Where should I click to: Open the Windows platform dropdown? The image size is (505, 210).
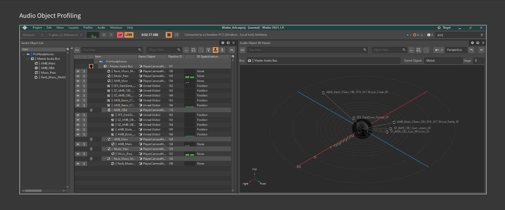tap(33, 35)
